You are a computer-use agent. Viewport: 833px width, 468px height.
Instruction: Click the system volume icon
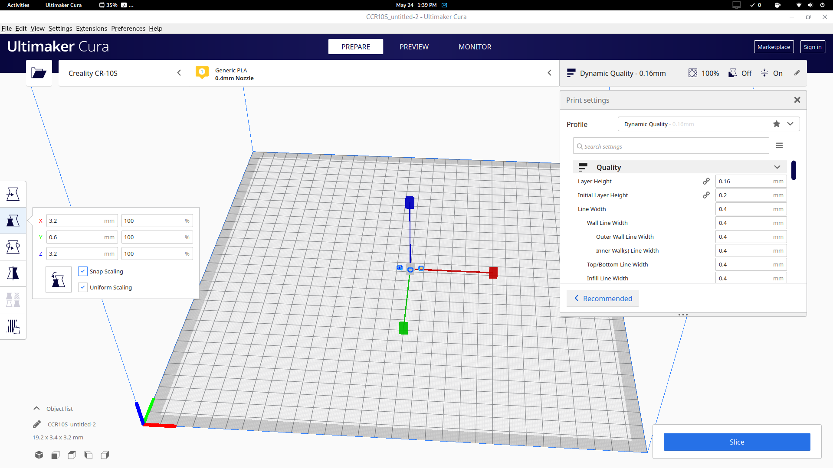pos(810,5)
